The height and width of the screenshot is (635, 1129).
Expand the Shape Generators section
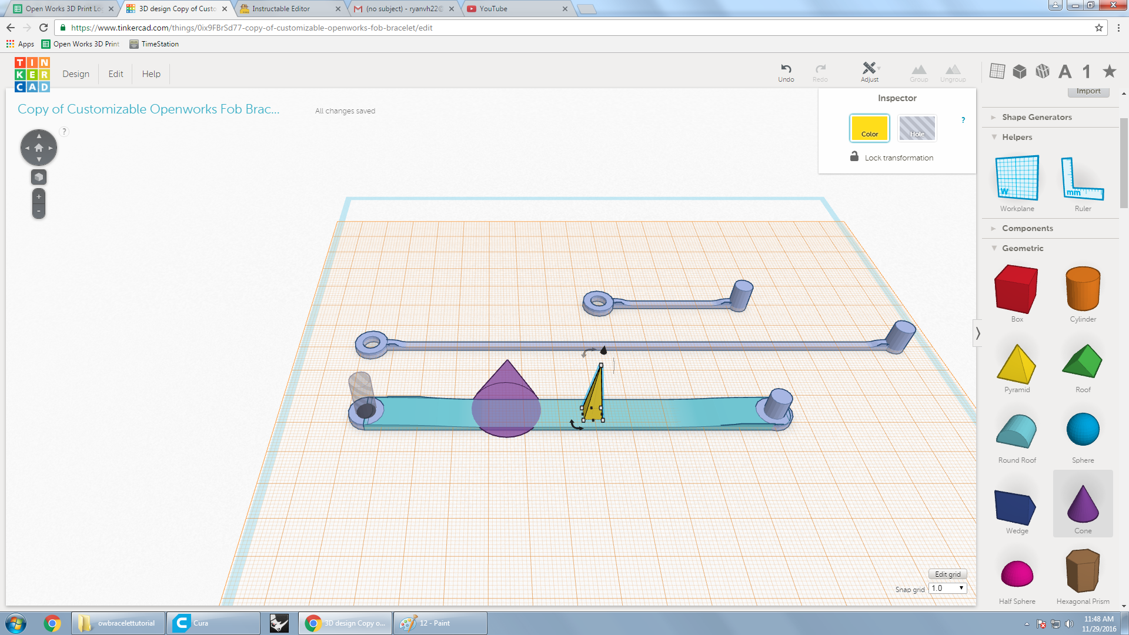[1036, 117]
